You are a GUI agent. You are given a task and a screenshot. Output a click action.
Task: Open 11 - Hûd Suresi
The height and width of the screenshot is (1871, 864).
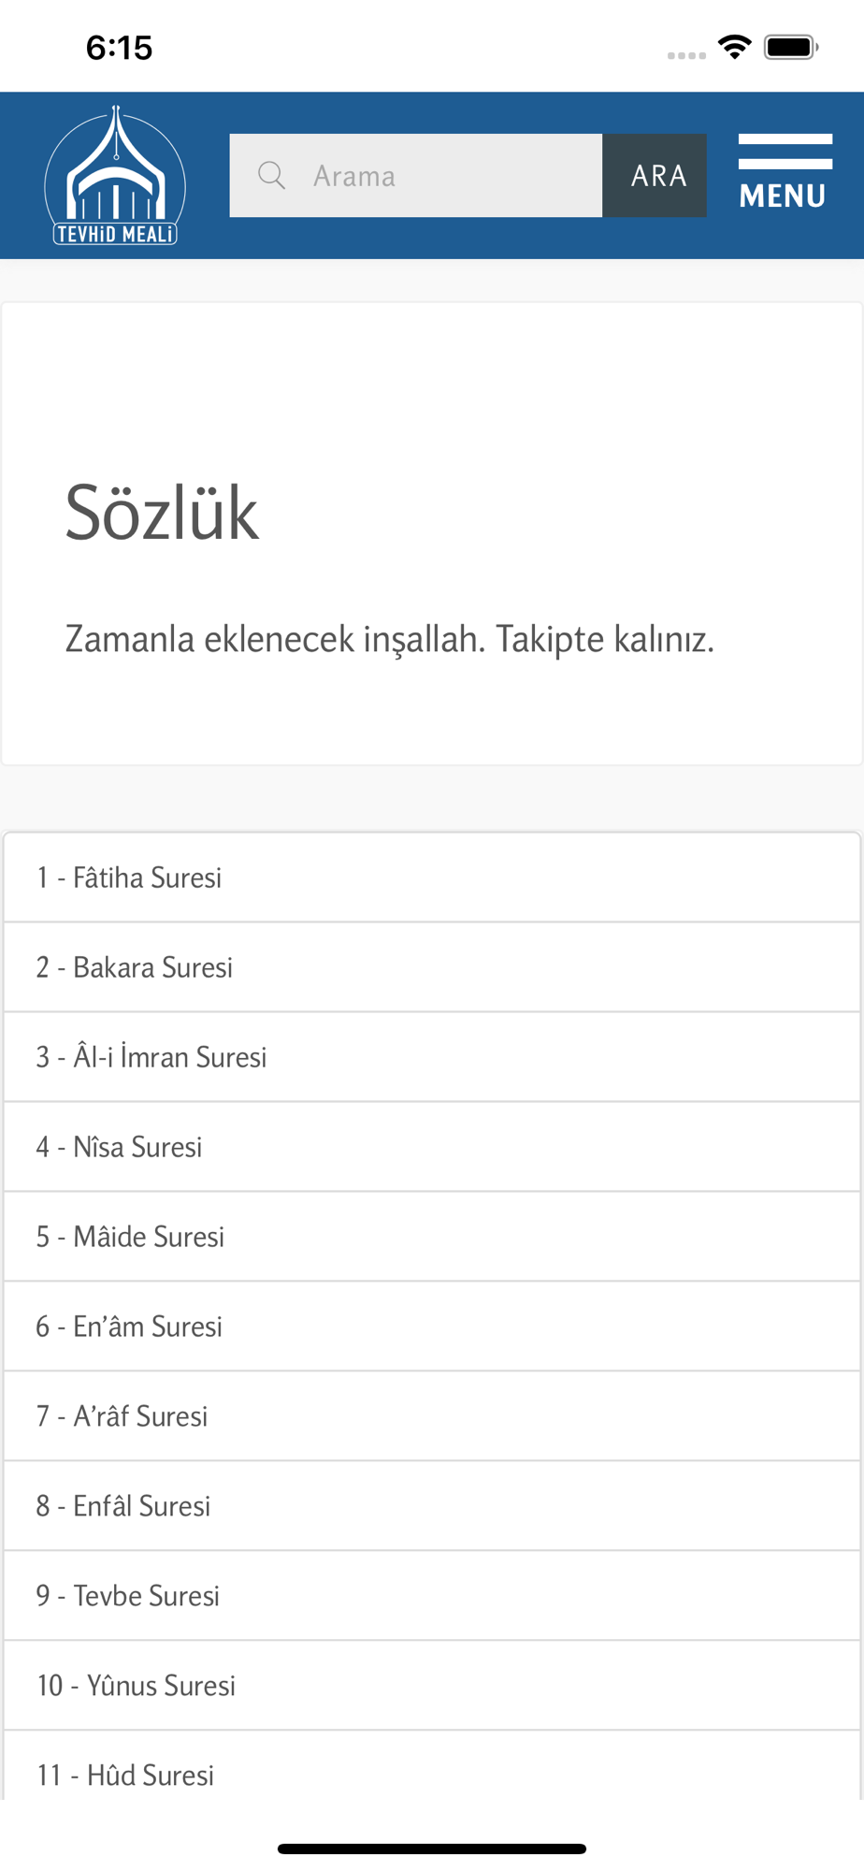[x=432, y=1766]
